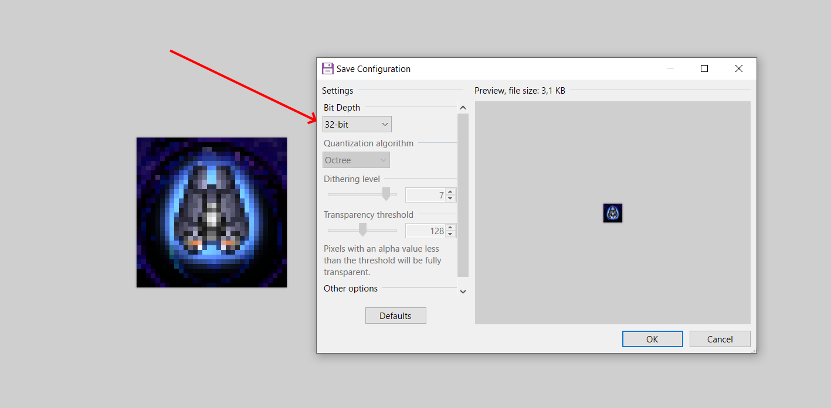This screenshot has width=831, height=408.
Task: Click the Cancel button
Action: [x=720, y=339]
